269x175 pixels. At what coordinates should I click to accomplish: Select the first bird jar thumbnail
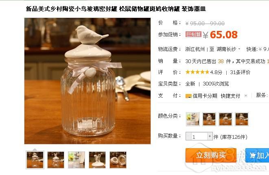click(35, 160)
